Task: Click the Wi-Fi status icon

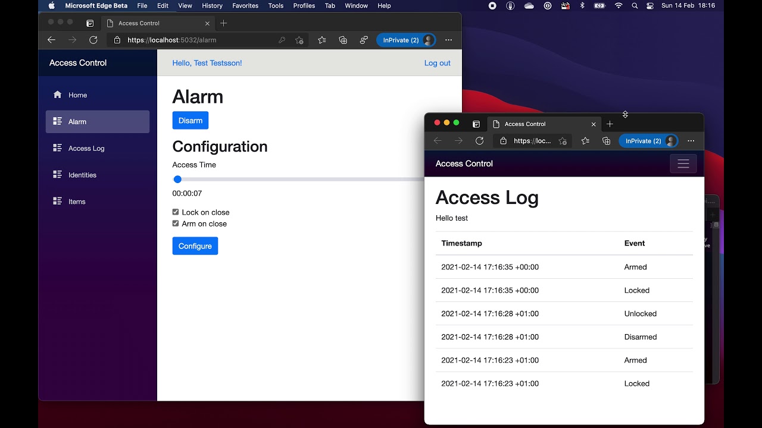Action: 619,5
